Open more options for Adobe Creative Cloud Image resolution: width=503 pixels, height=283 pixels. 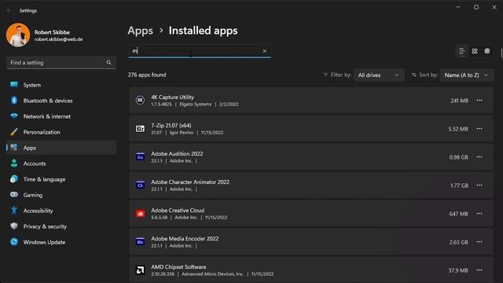pyautogui.click(x=479, y=213)
